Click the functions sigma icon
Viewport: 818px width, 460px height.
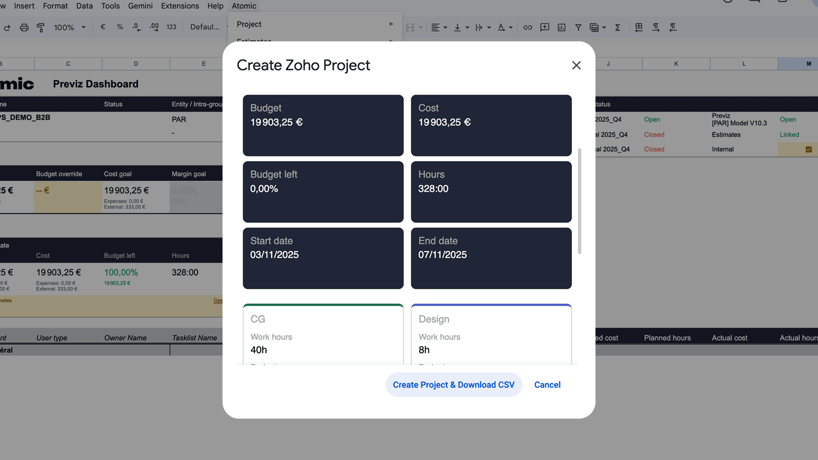coord(617,28)
